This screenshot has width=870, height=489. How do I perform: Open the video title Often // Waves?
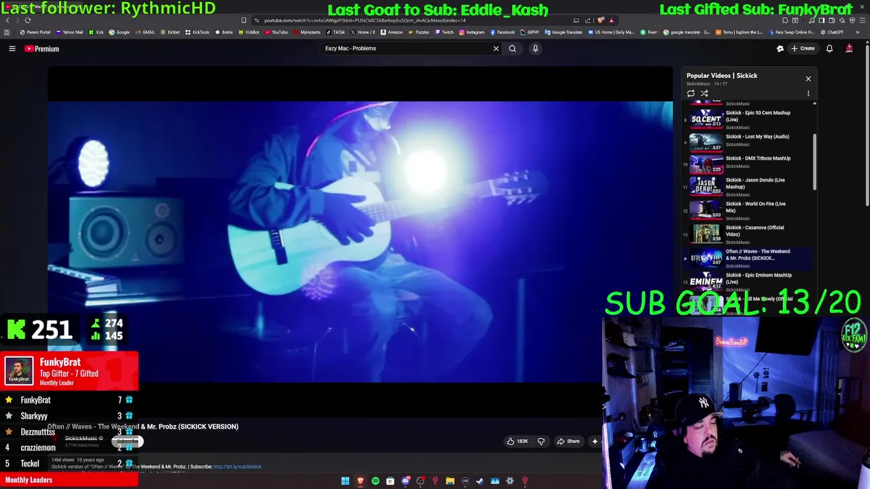[143, 427]
